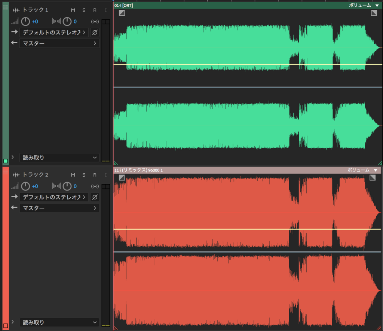Click the volume value +0 on トラック 1

click(x=35, y=21)
